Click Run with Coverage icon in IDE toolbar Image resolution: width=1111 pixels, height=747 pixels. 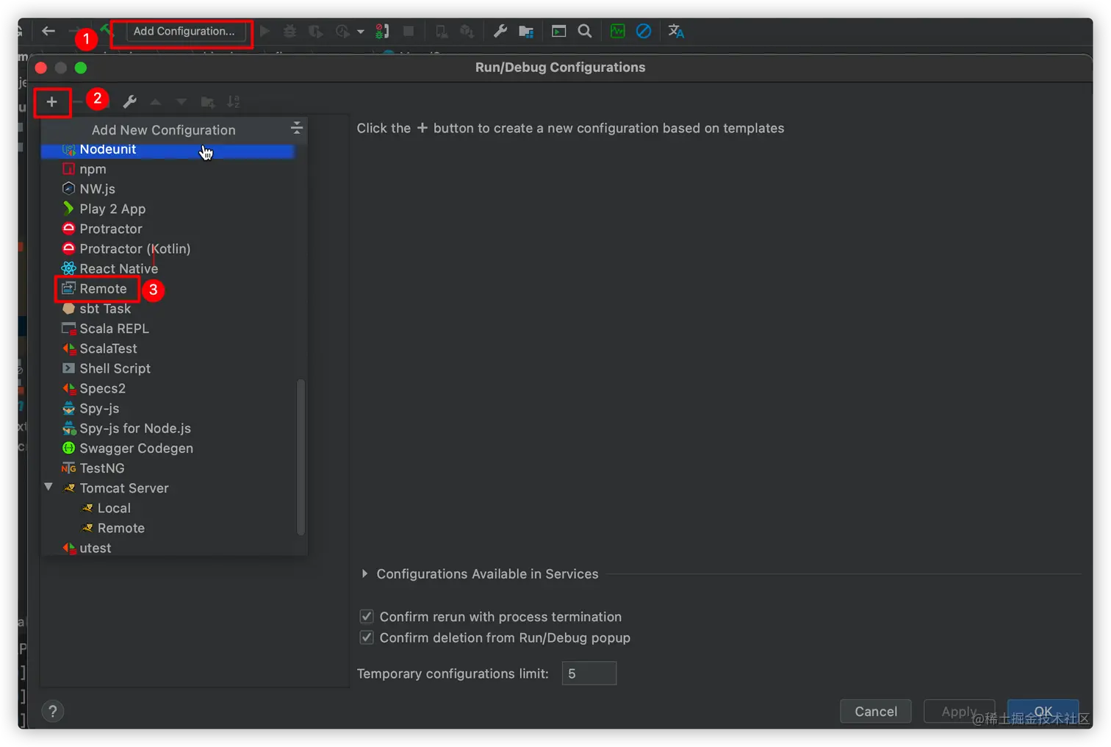pyautogui.click(x=314, y=31)
